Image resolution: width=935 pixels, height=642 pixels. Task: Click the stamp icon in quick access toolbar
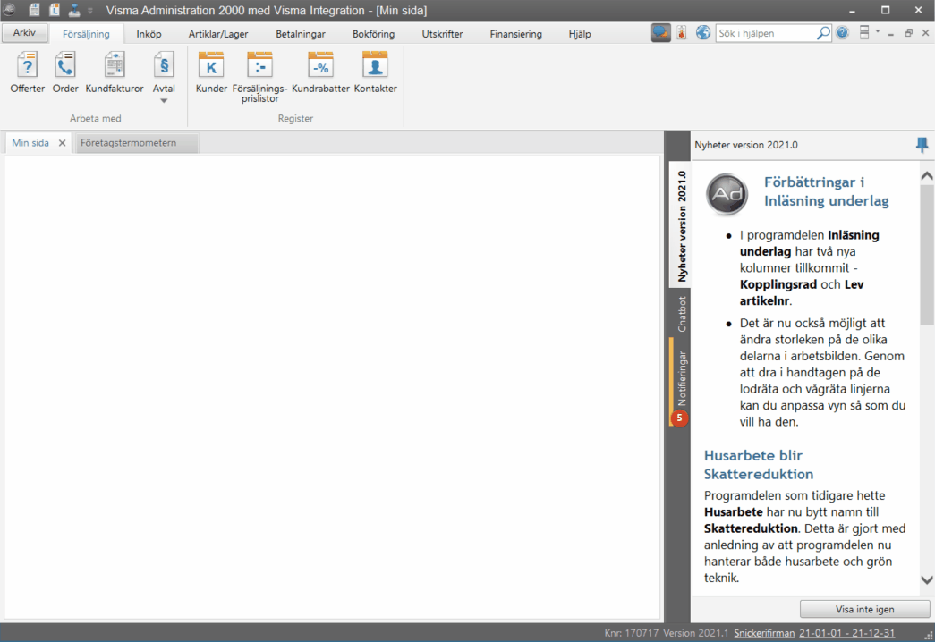[x=74, y=10]
